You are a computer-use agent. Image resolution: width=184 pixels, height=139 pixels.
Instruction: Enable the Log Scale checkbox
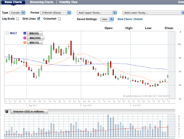click(18, 19)
